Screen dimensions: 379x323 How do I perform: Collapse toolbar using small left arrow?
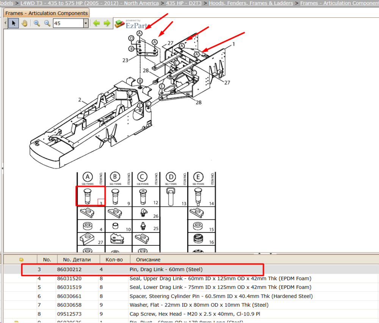tap(6, 23)
